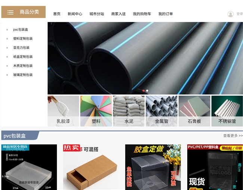This screenshot has width=243, height=190.
Task: Open the 石膏板 category tile
Action: [194, 111]
